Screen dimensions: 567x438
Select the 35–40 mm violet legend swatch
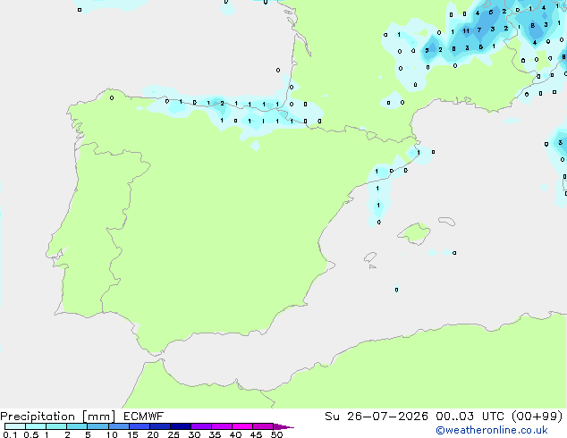pyautogui.click(x=221, y=426)
